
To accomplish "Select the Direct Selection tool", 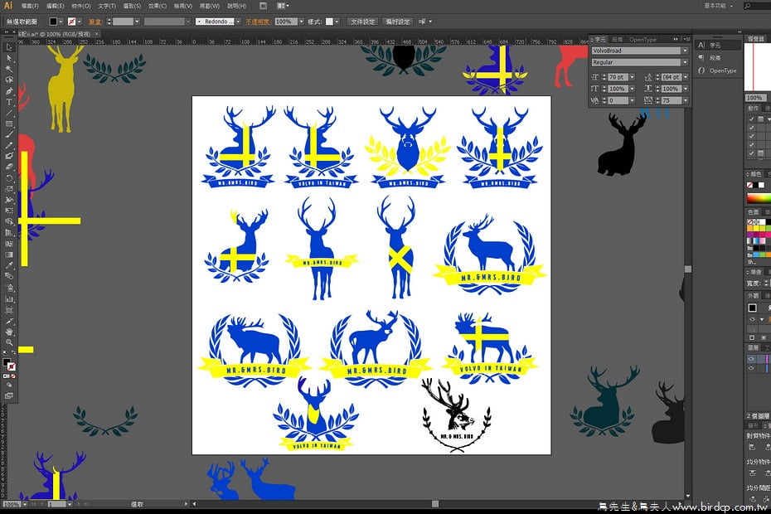I will coord(9,58).
